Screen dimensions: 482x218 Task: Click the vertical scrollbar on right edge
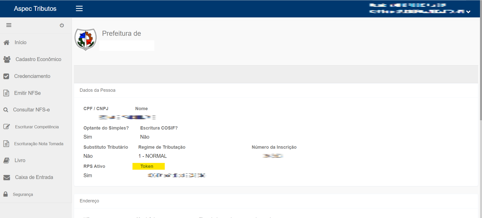point(480,76)
